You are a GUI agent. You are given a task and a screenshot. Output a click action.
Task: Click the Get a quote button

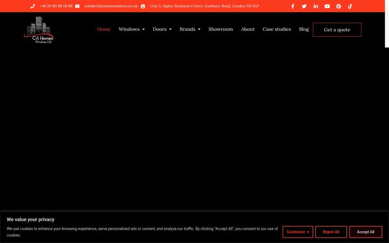tap(337, 30)
